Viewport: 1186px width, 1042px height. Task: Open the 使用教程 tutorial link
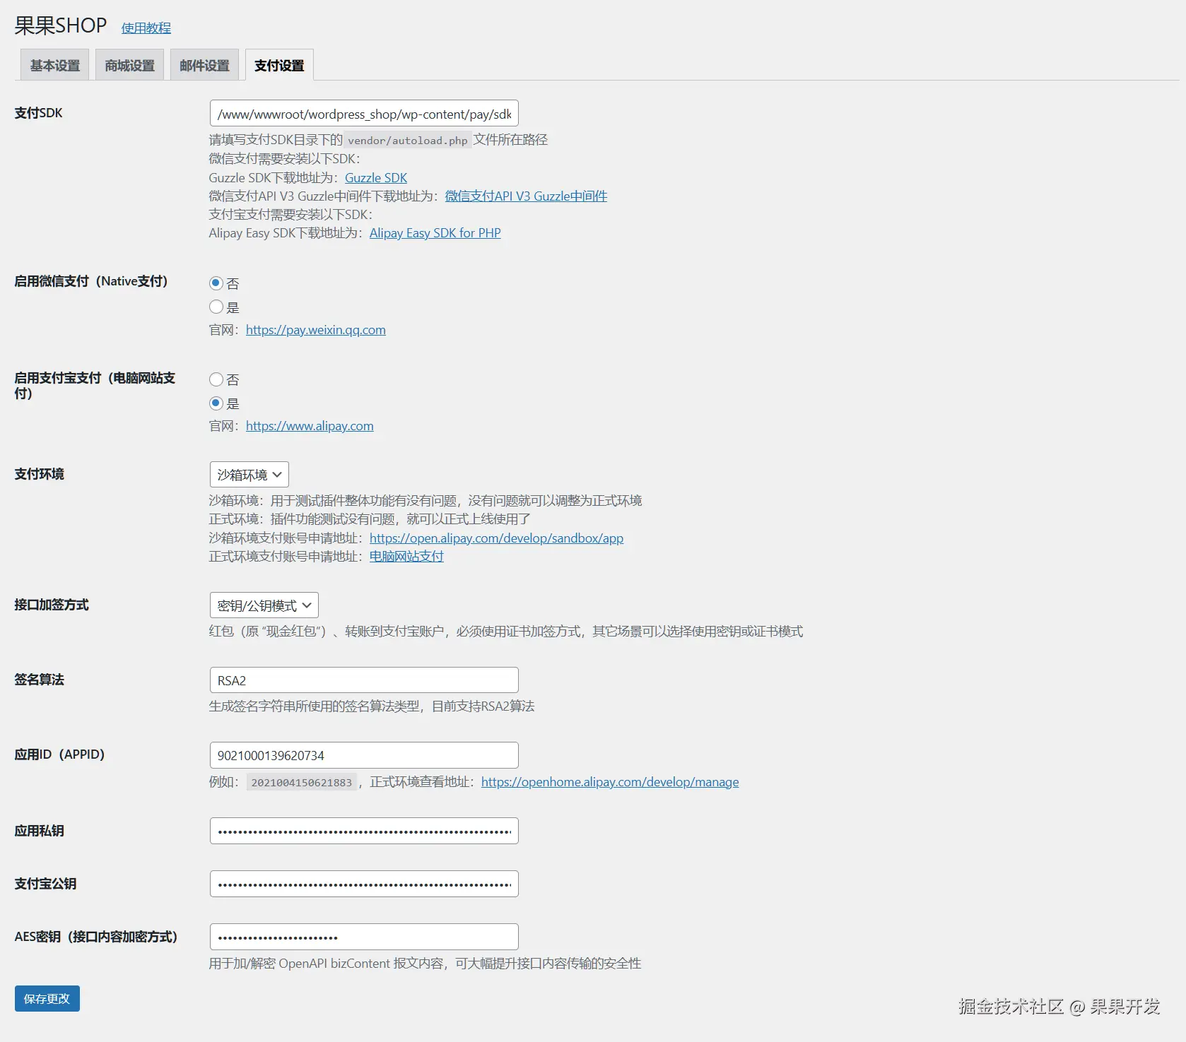point(146,28)
